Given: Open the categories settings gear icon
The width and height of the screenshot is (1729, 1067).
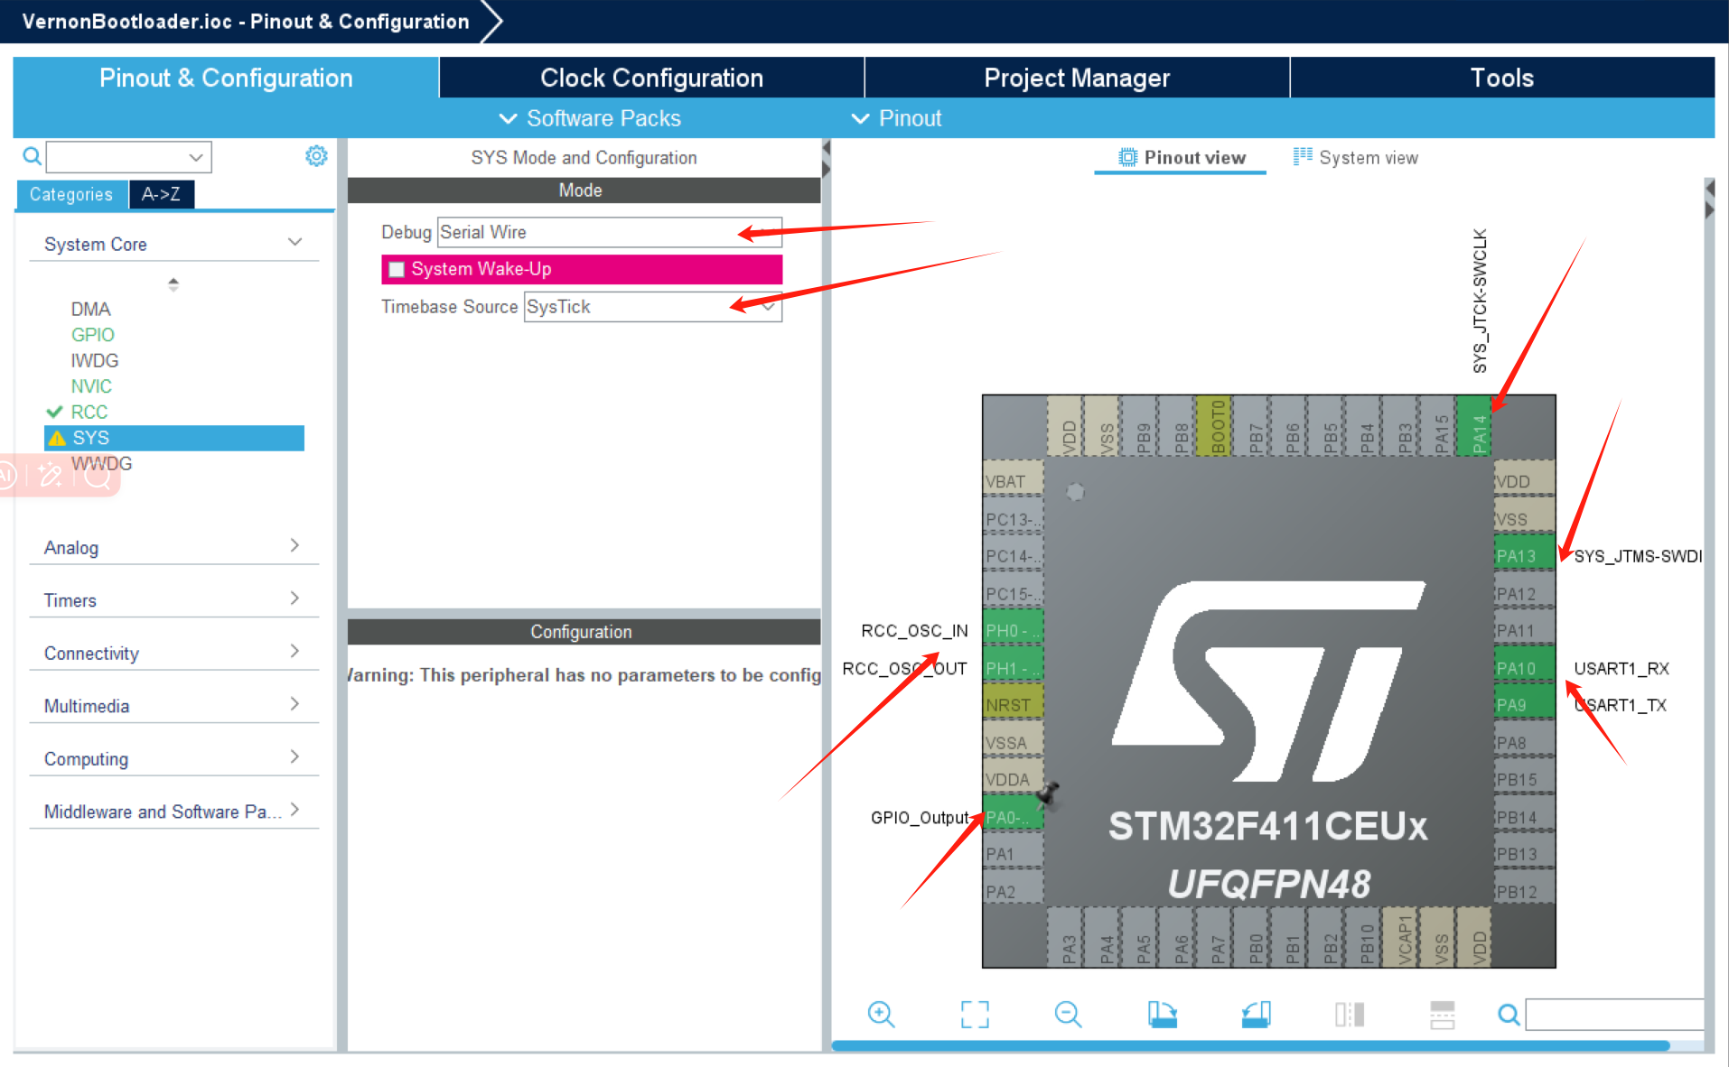Looking at the screenshot, I should coord(316,156).
